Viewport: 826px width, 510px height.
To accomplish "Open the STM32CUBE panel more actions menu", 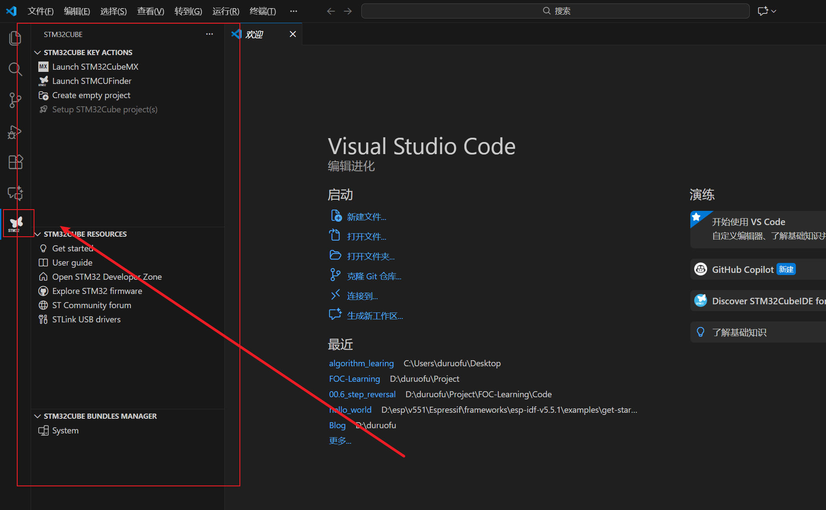I will [209, 34].
